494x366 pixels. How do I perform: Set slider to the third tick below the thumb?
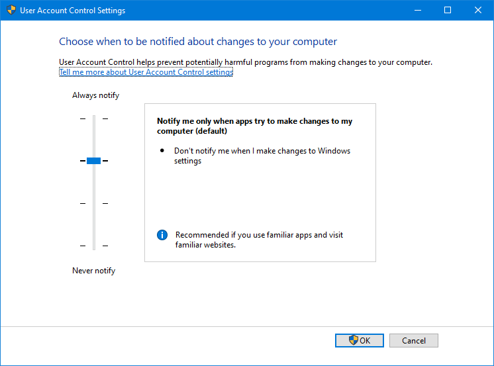[93, 203]
